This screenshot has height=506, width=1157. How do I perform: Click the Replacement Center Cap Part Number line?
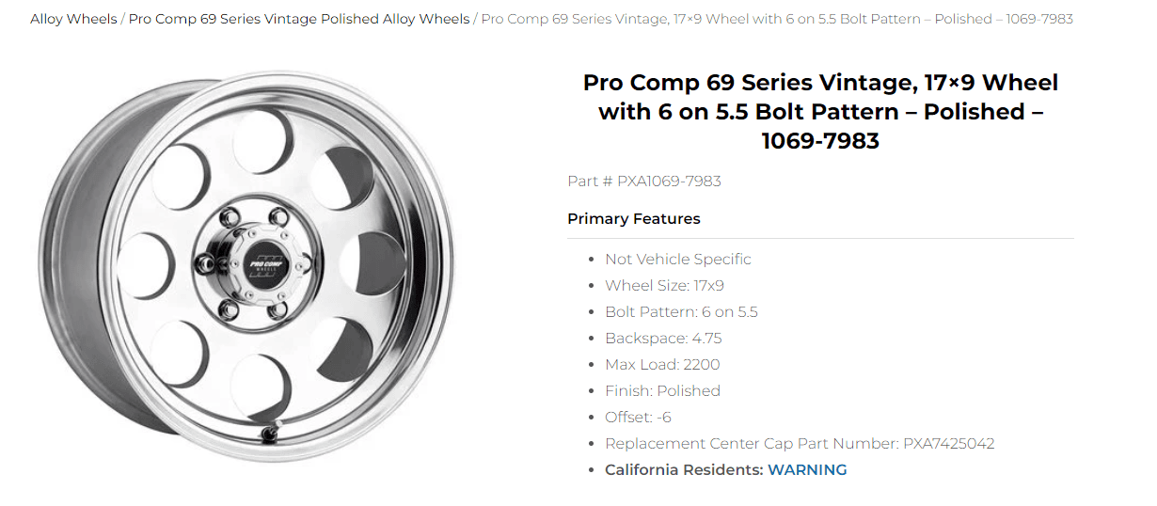coord(800,443)
